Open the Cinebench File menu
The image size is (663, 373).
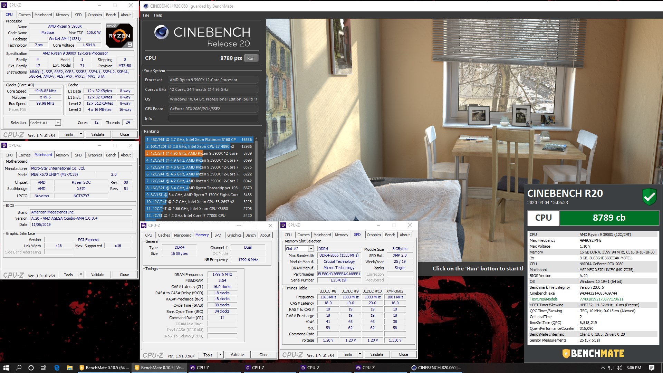(146, 15)
